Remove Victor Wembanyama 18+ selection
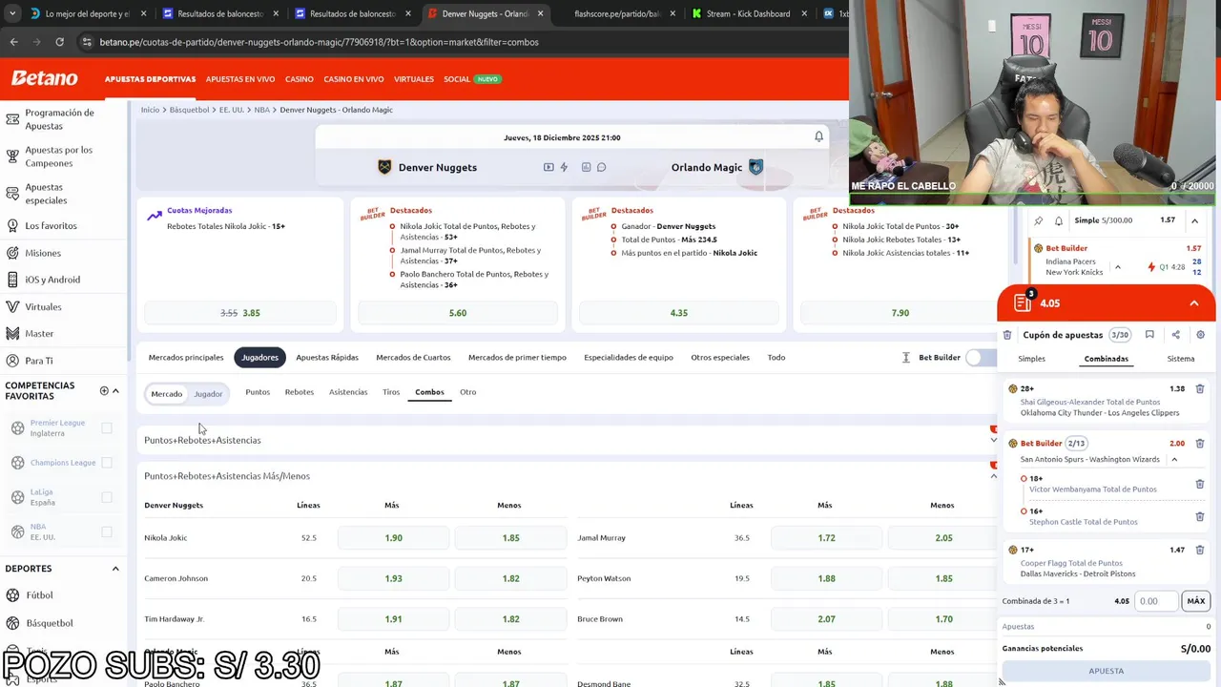The image size is (1221, 687). pos(1200,484)
